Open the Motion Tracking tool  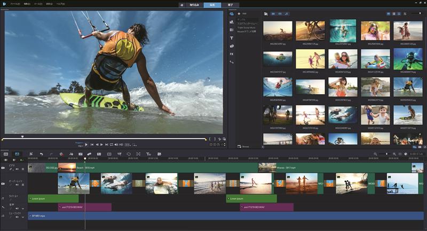click(x=89, y=154)
